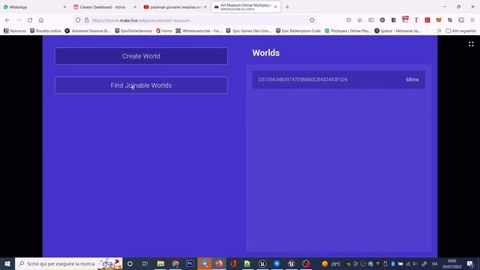The width and height of the screenshot is (480, 270).
Task: Open the Notion.so bookmark
Action: [x=15, y=31]
